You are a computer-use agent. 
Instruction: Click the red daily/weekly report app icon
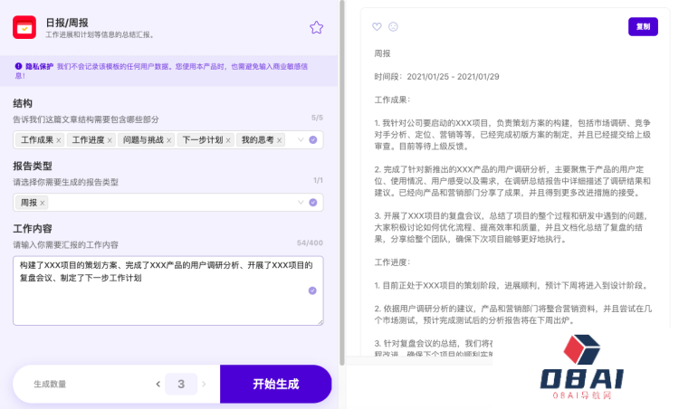pos(24,27)
